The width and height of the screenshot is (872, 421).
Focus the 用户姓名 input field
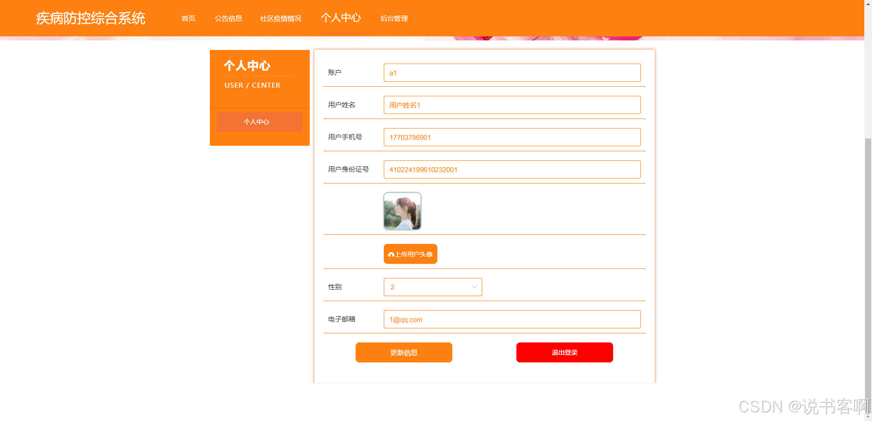(x=512, y=105)
